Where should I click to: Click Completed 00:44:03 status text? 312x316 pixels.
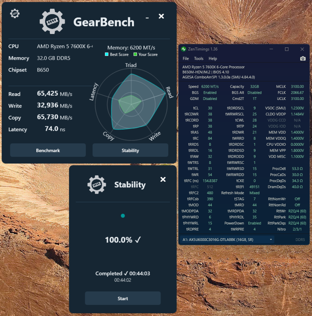(123, 273)
